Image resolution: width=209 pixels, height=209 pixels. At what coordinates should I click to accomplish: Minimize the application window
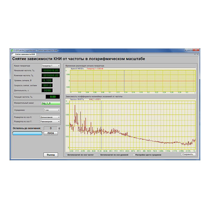(187, 50)
